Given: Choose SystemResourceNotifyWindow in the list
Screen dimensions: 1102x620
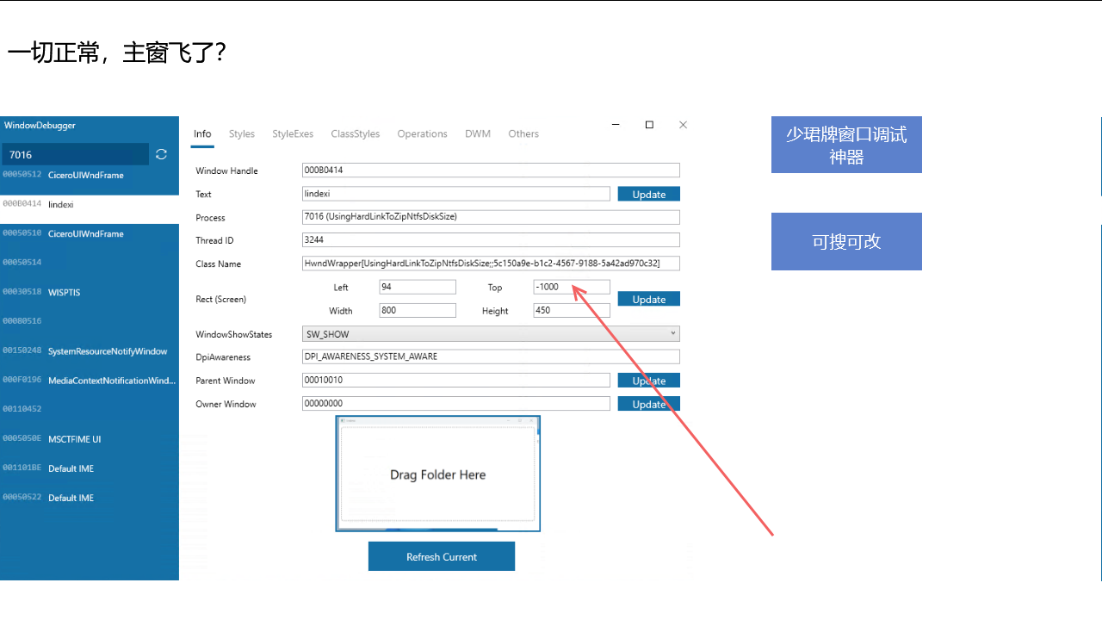Looking at the screenshot, I should pyautogui.click(x=90, y=351).
